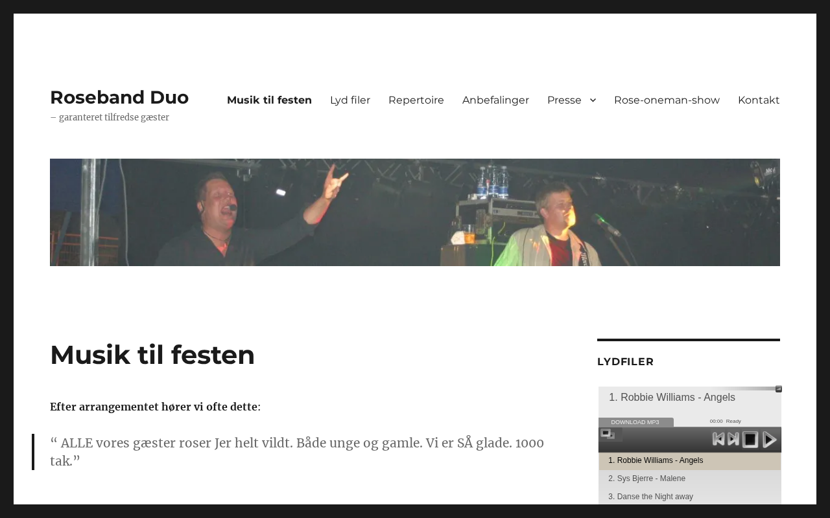Go to Anbefalinger page
The image size is (830, 518).
pos(495,100)
